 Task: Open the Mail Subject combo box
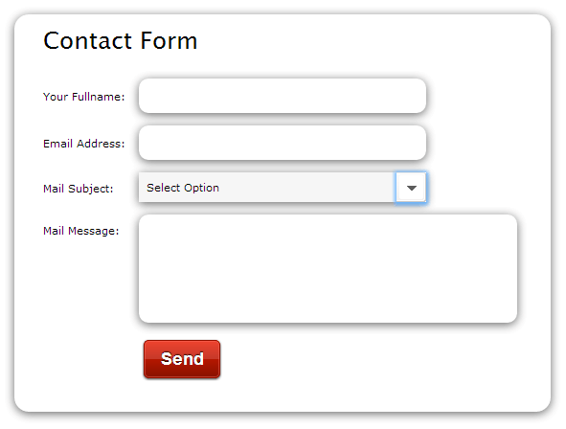[x=283, y=188]
